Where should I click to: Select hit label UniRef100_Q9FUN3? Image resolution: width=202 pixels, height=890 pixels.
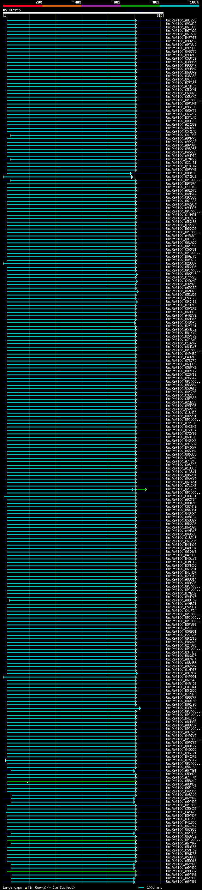[181, 104]
